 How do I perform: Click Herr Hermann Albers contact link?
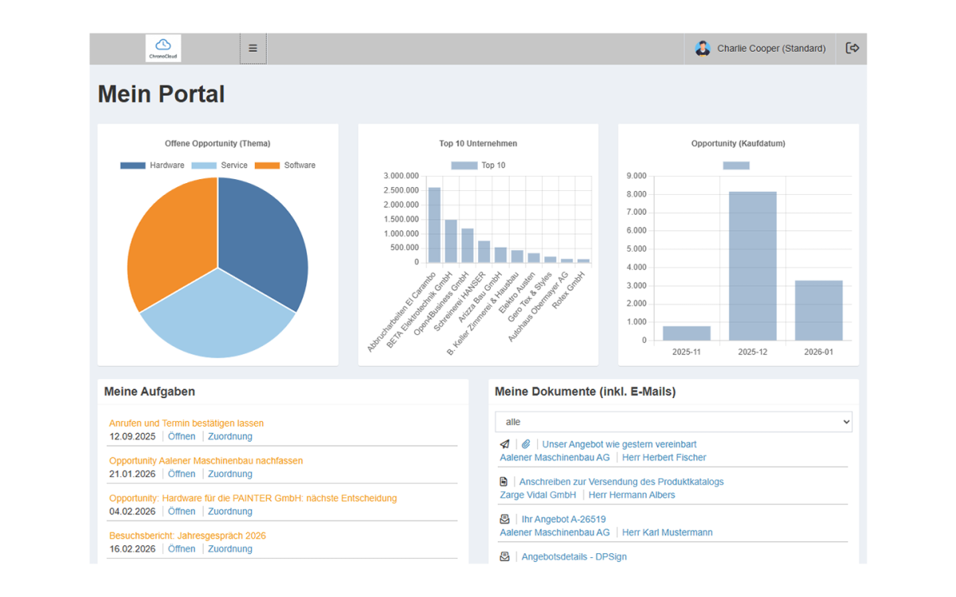[x=632, y=495]
